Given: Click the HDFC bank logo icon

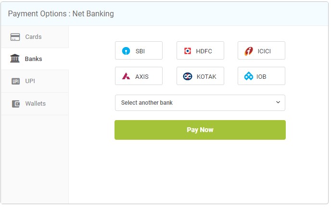Looking at the screenshot, I should 187,51.
